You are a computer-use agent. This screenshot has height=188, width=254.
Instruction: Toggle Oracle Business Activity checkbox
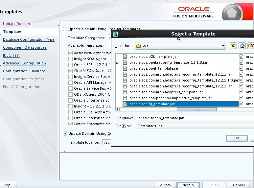click(70, 112)
